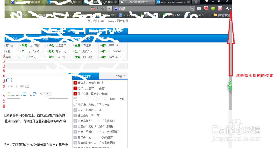Select the SEM论坛 blue navigation tab

[x=117, y=31]
